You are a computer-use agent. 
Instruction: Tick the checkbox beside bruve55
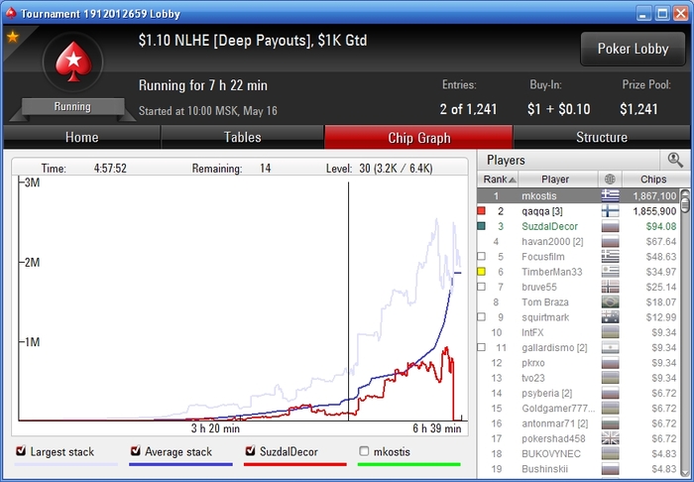(x=482, y=287)
